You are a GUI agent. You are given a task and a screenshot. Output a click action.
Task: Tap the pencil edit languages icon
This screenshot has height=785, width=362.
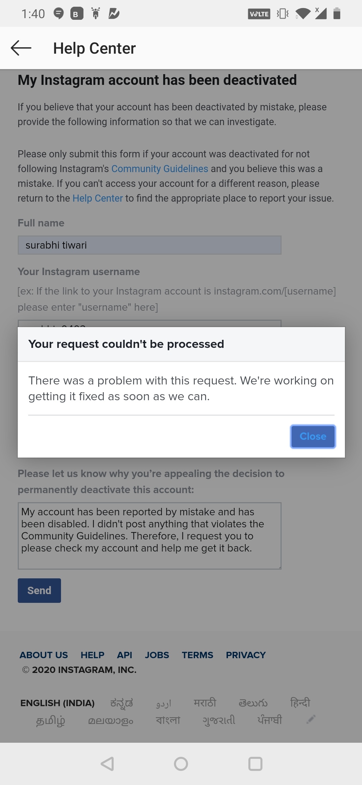pos(311,719)
